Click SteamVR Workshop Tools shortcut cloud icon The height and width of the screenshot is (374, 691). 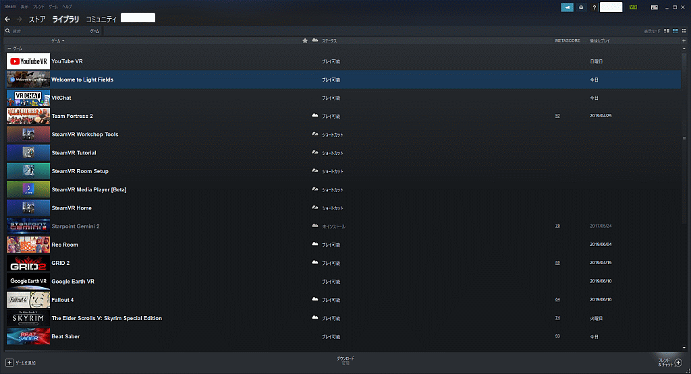314,133
